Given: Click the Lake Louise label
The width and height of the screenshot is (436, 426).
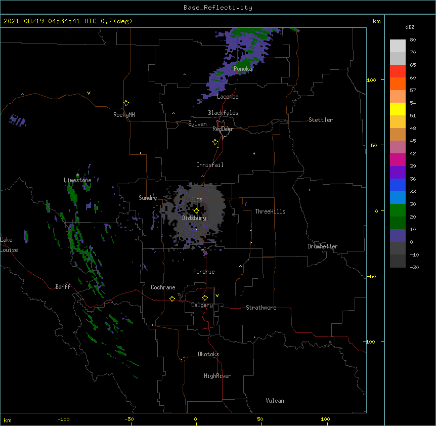Looking at the screenshot, I should (x=9, y=245).
